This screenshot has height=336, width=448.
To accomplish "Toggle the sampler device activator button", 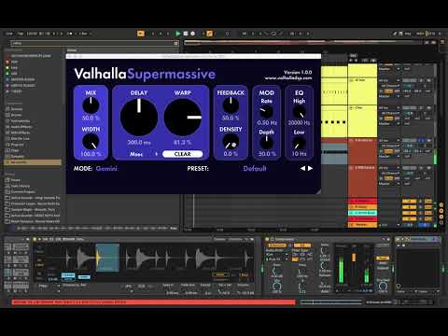I will tap(35, 239).
